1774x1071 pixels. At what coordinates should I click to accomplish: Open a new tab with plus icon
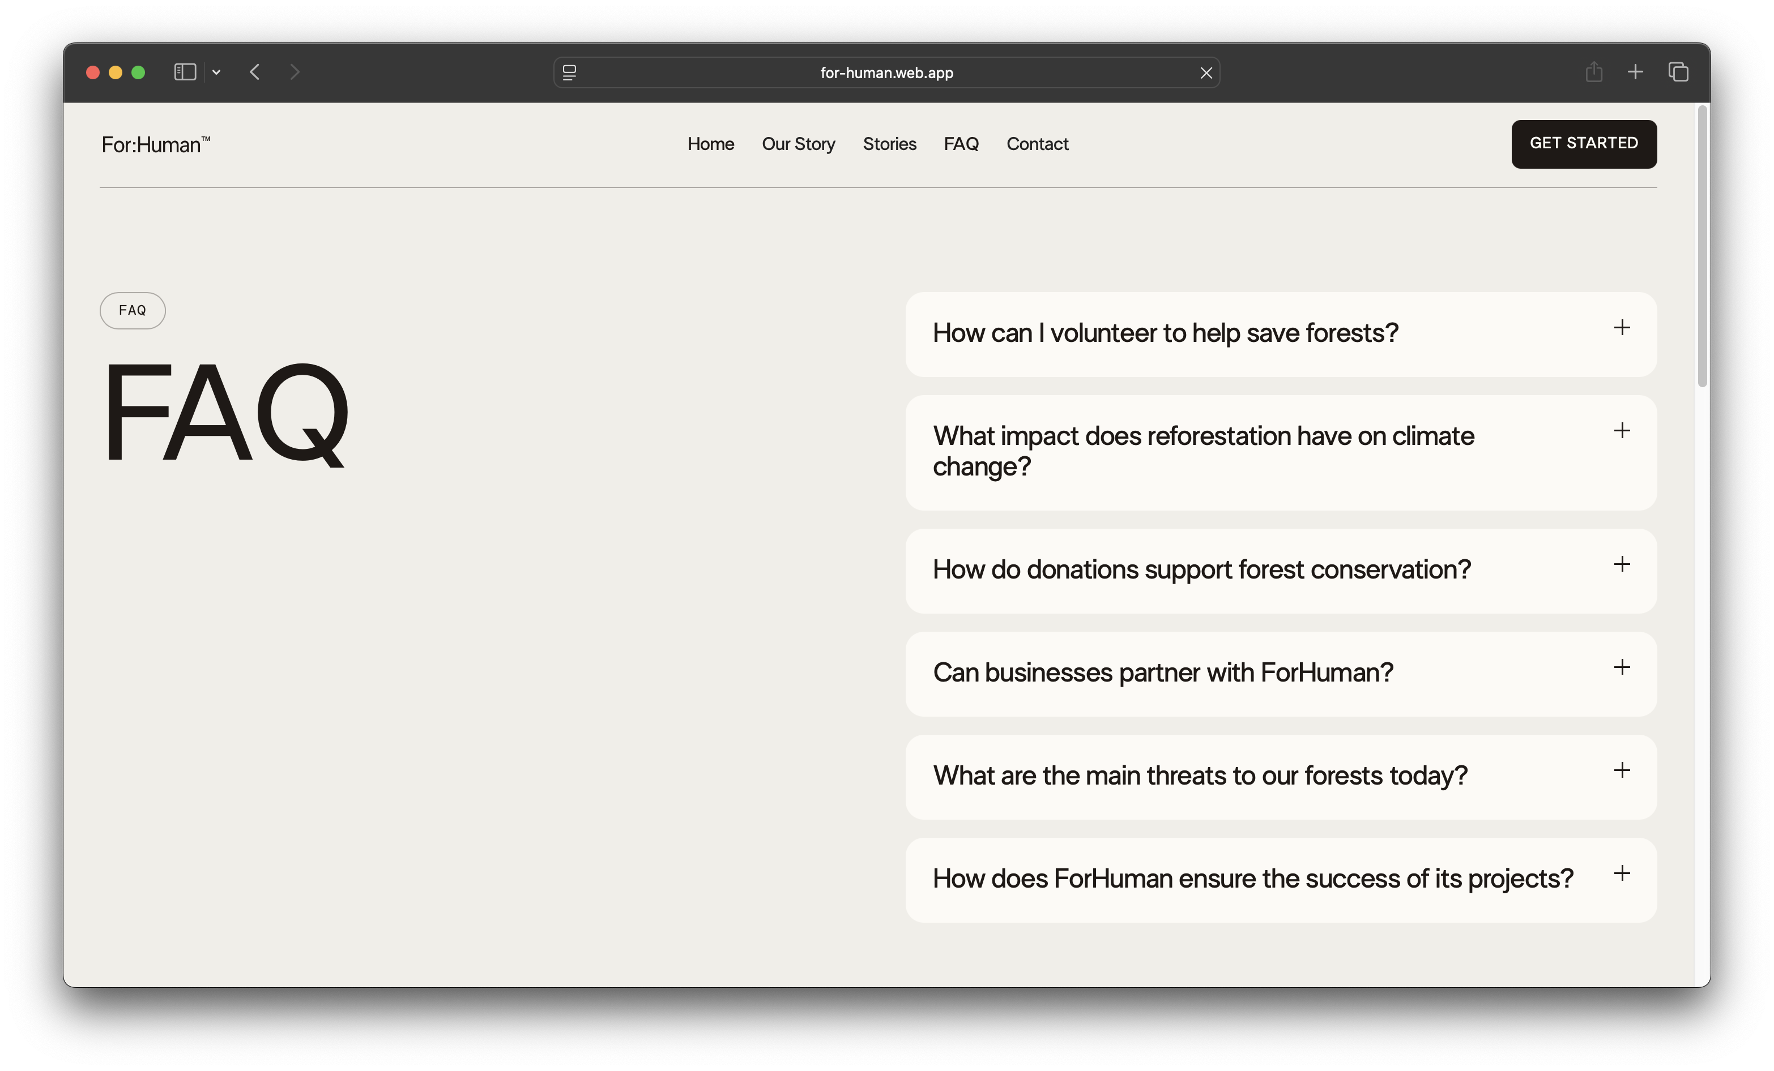pyautogui.click(x=1635, y=72)
